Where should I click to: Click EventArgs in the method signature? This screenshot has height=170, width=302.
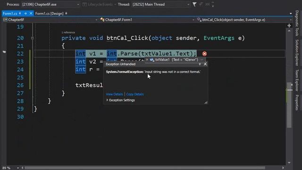(219, 38)
